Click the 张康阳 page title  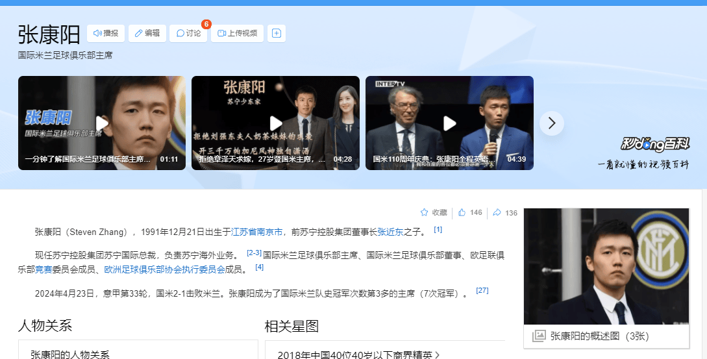(x=49, y=34)
